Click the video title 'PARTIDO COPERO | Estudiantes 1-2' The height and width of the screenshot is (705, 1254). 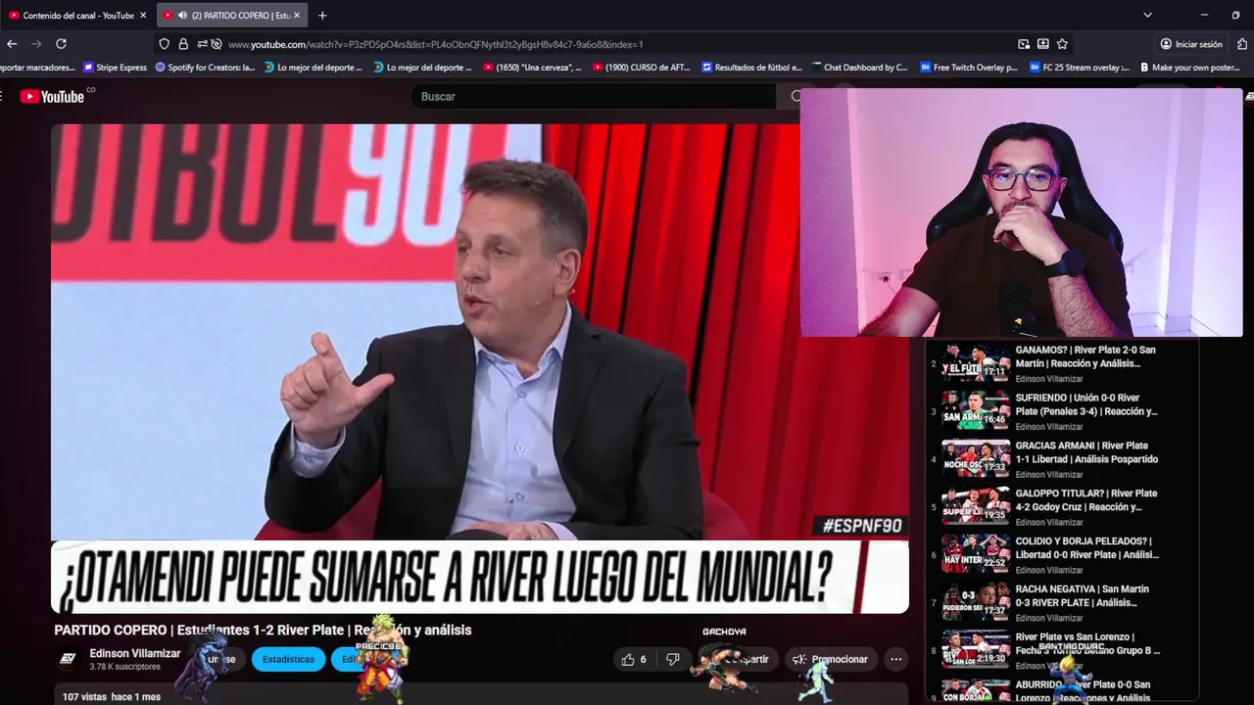[263, 630]
